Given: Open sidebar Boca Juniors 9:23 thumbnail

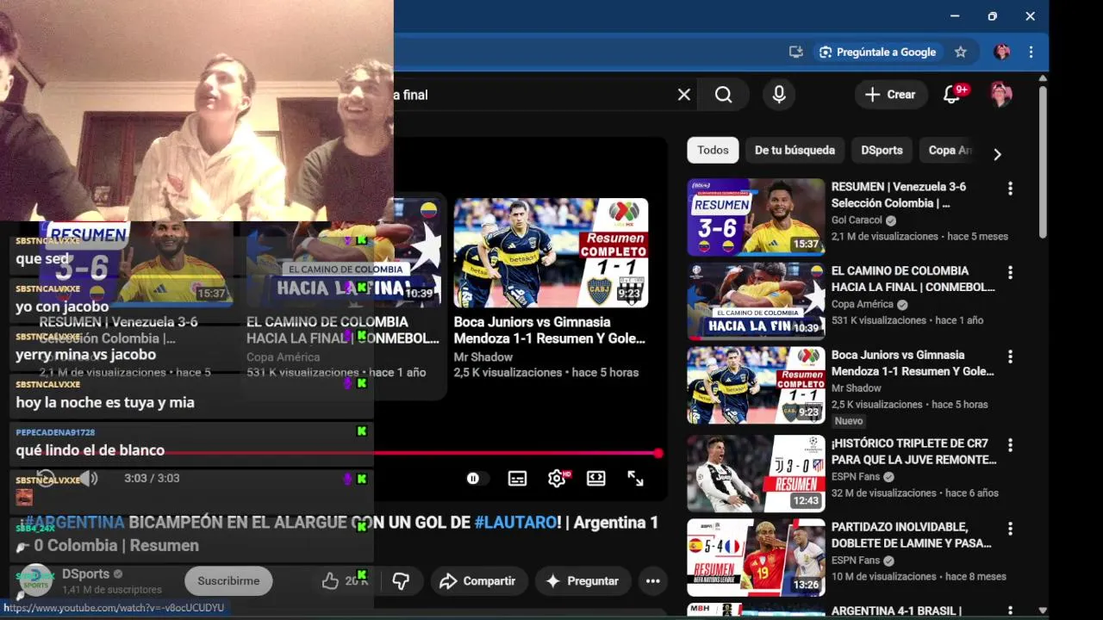Looking at the screenshot, I should click(x=756, y=385).
